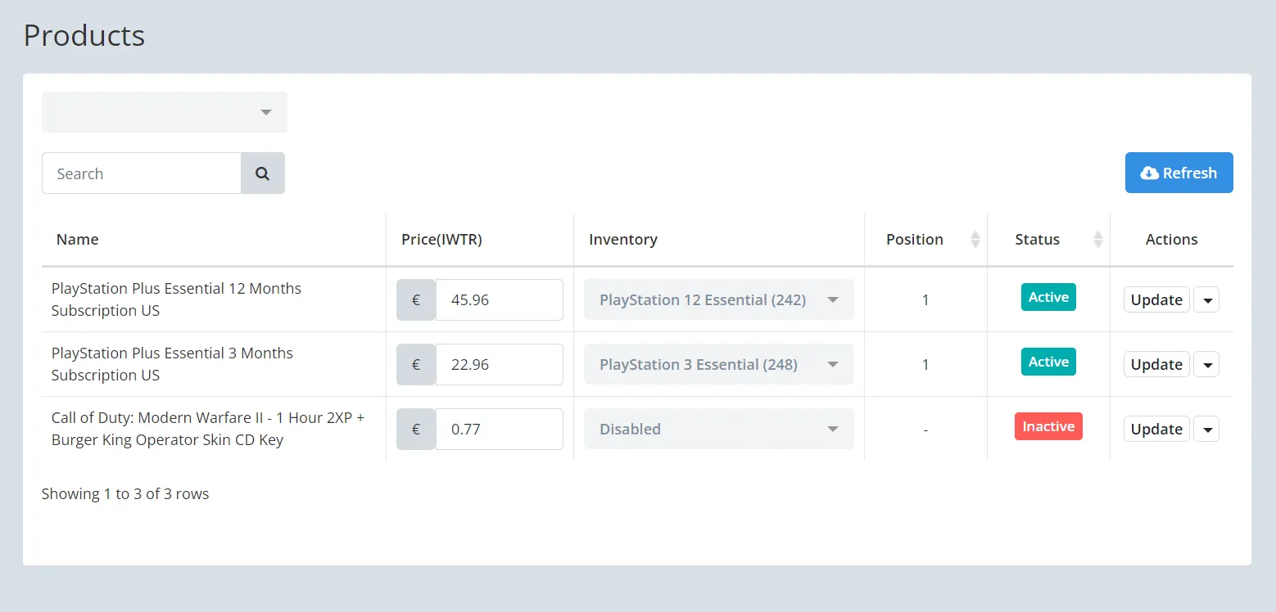Screen dimensions: 1276x612
Task: Expand action arrow for PlayStation 3 Months row
Action: point(1206,364)
